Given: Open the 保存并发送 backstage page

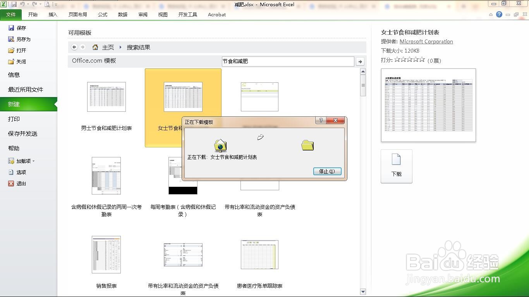Looking at the screenshot, I should coord(23,133).
